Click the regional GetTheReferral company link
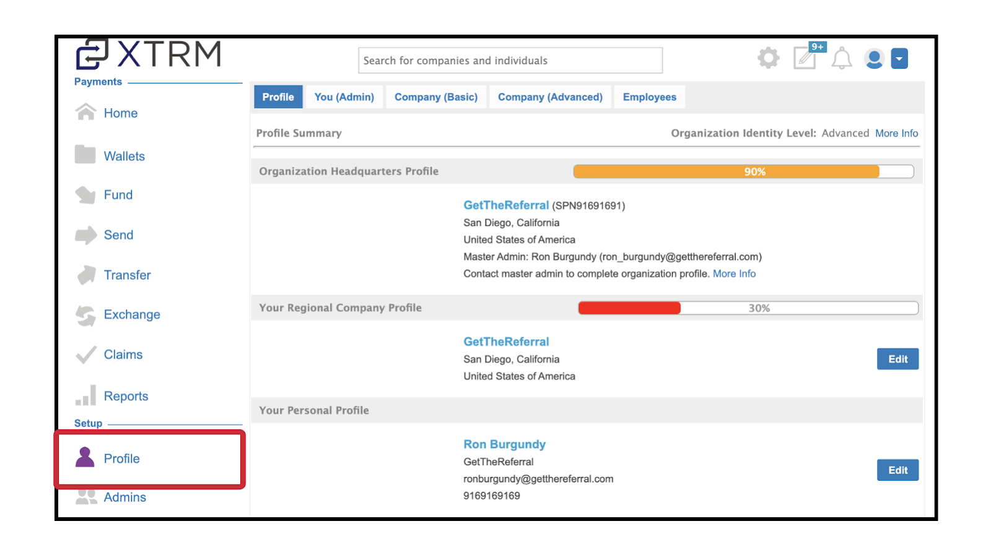 coord(506,342)
